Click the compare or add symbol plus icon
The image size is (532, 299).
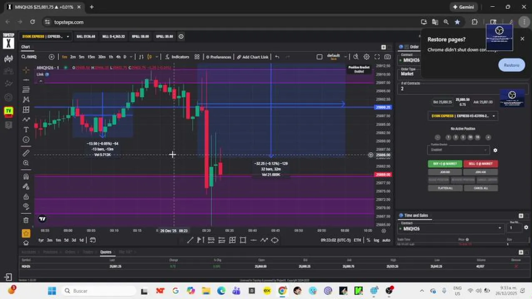point(52,57)
